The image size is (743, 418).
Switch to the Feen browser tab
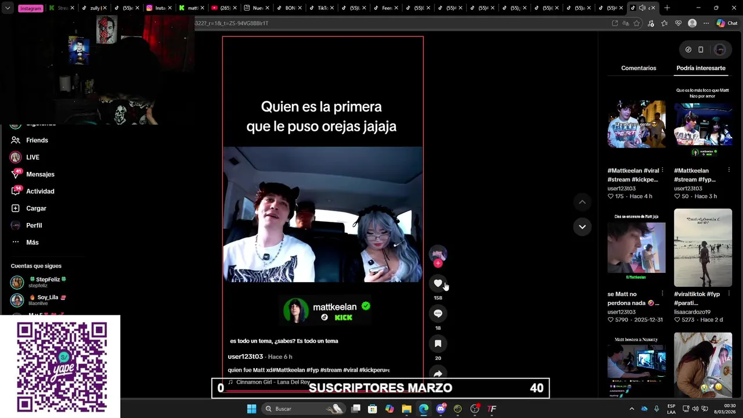(x=387, y=8)
